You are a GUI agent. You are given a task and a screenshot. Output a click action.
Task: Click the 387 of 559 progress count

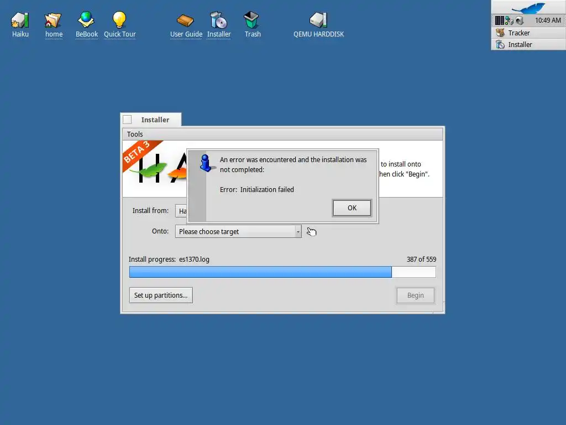(421, 259)
